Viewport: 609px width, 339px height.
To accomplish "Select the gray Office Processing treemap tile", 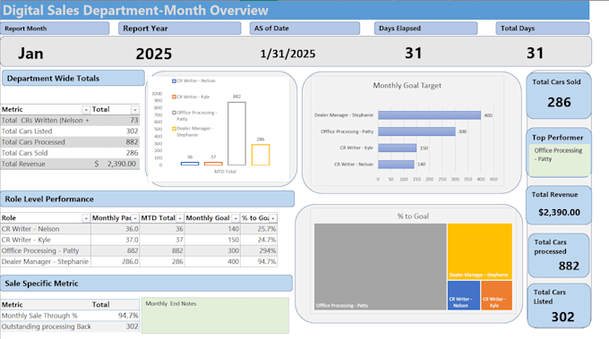I will [x=381, y=267].
